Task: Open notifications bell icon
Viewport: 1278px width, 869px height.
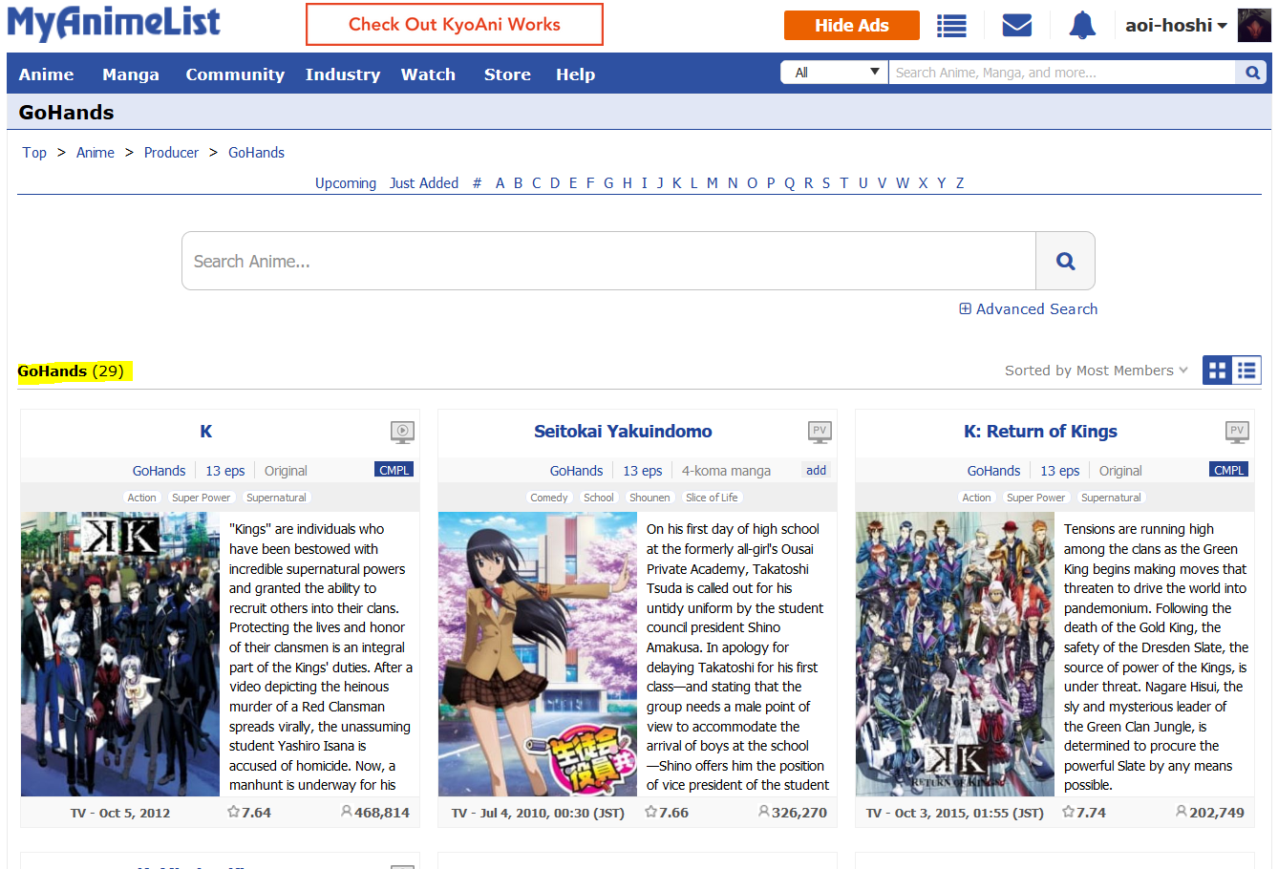Action: [x=1081, y=26]
